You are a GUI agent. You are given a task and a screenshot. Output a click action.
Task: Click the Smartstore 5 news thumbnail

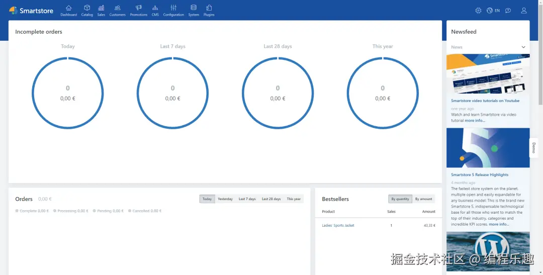(x=488, y=148)
